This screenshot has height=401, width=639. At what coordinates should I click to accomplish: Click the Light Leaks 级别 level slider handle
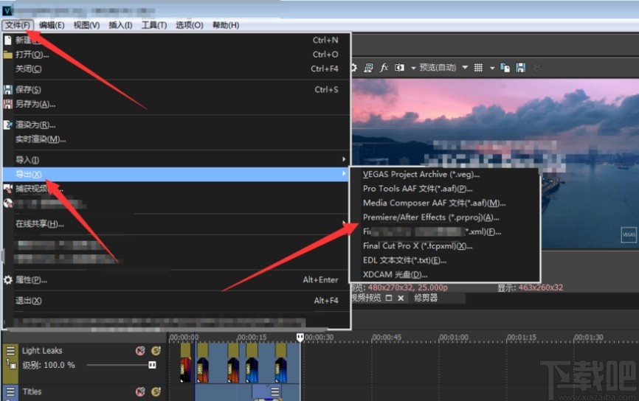tap(152, 365)
